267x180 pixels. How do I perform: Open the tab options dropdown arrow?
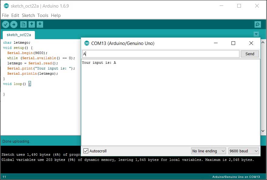click(x=256, y=34)
